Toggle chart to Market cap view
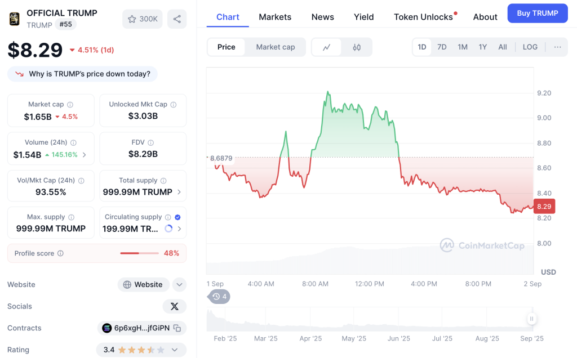The width and height of the screenshot is (577, 358). tap(275, 47)
